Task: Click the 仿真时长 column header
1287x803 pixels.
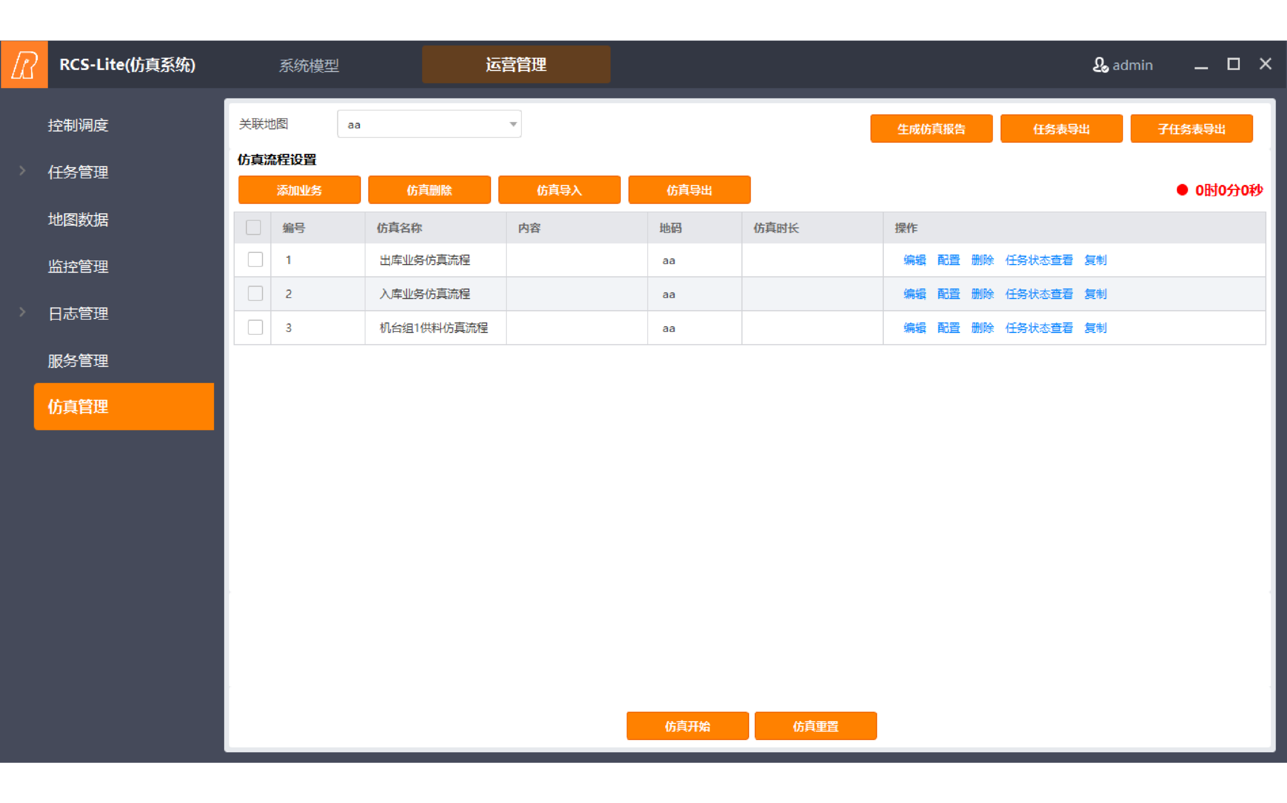Action: [x=812, y=228]
